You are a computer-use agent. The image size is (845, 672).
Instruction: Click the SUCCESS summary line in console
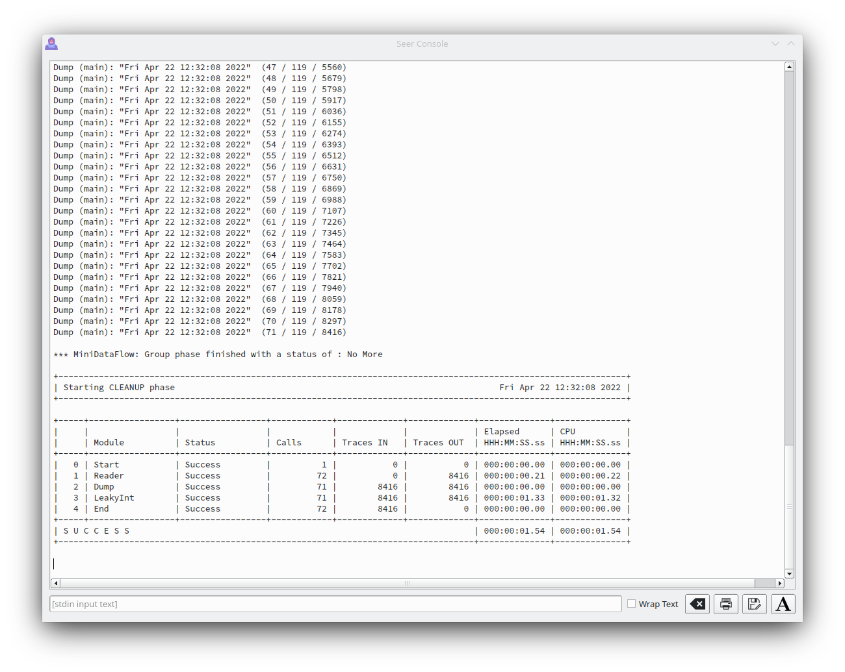[342, 531]
